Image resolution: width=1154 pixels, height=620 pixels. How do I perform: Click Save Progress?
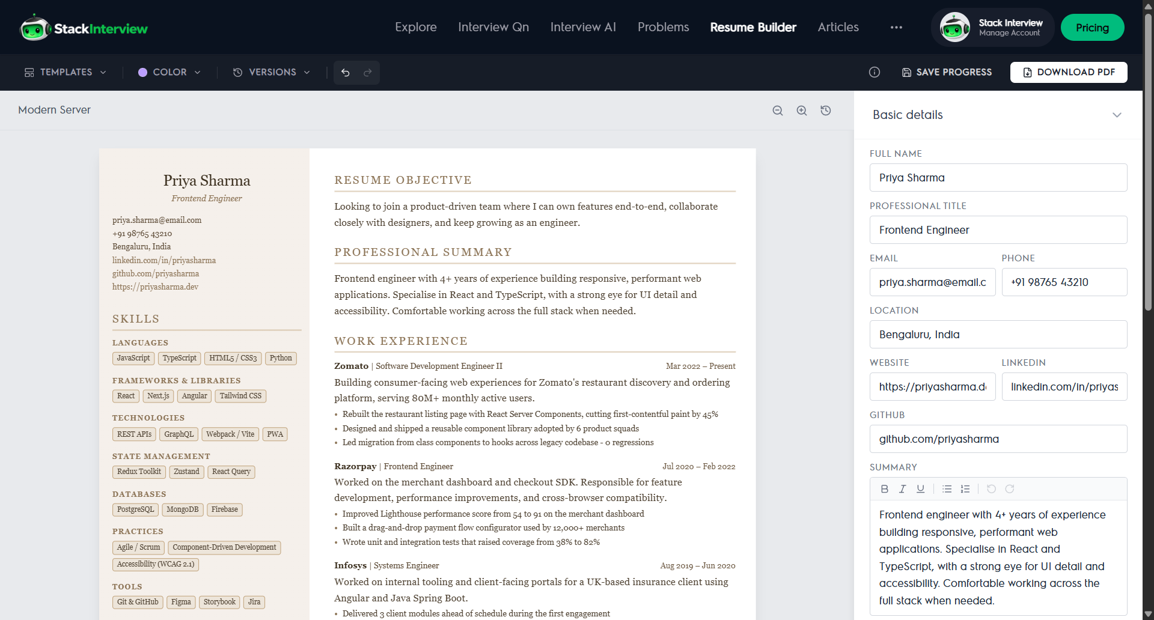pos(947,72)
